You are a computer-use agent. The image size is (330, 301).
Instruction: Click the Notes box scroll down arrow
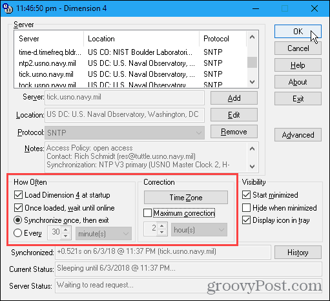[252, 166]
